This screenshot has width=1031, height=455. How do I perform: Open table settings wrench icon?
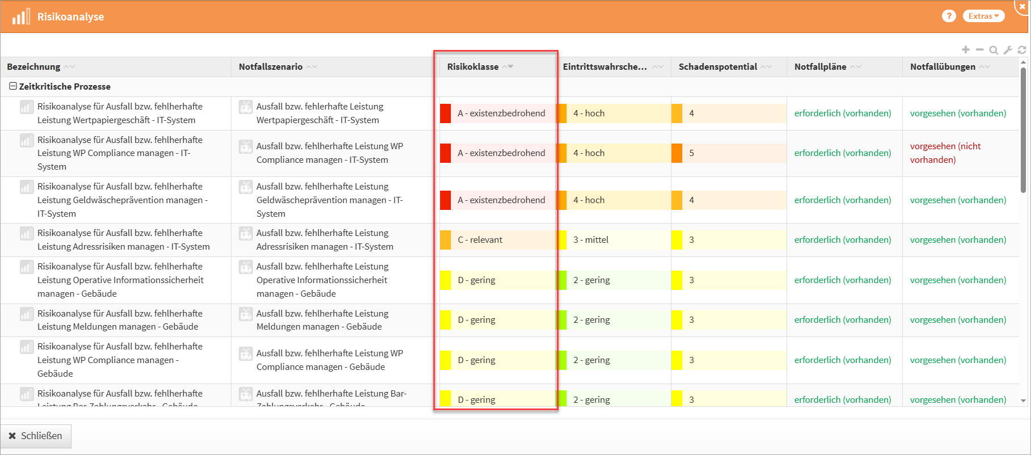1008,50
